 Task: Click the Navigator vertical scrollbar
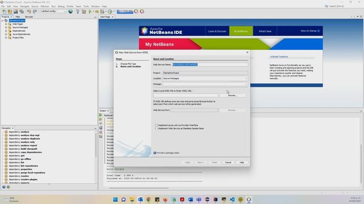[96, 144]
